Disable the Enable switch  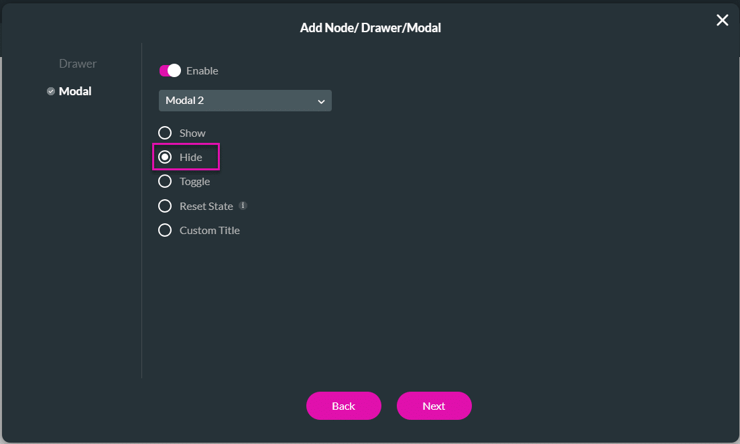(x=170, y=70)
